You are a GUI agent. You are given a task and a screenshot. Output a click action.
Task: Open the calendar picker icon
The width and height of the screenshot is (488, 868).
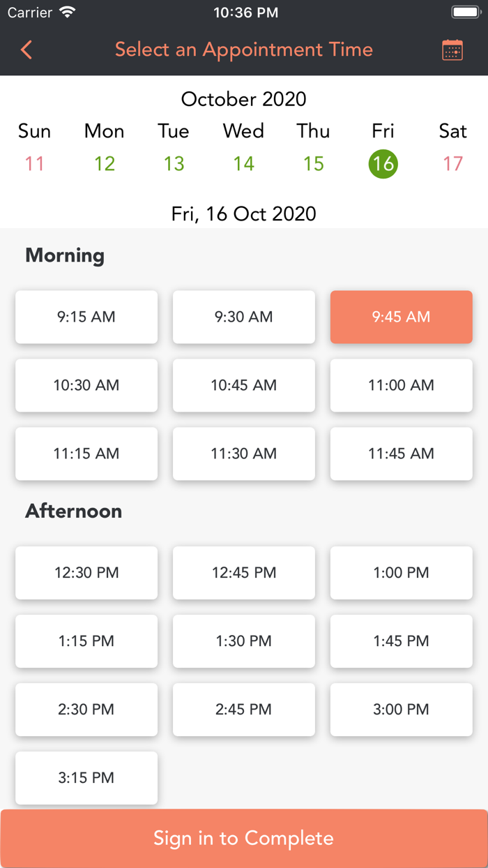pos(452,50)
